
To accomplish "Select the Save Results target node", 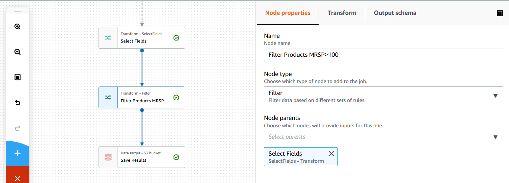I will point(145,157).
